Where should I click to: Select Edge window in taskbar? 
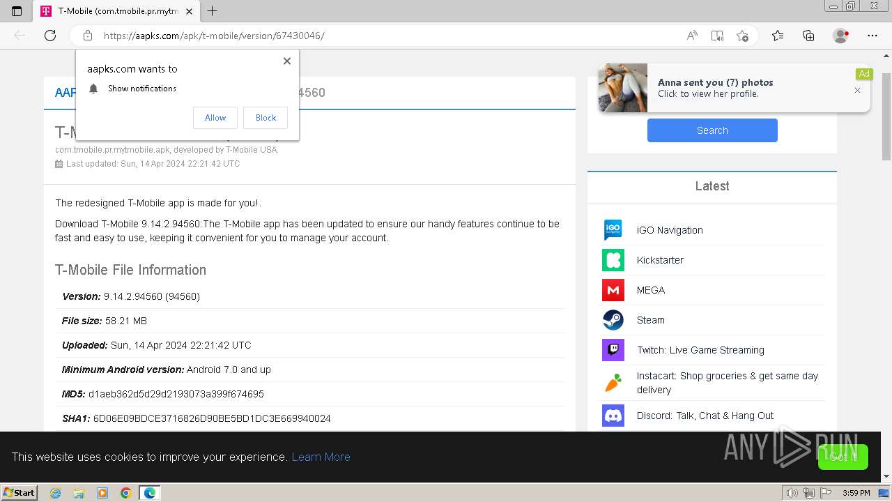click(x=150, y=493)
